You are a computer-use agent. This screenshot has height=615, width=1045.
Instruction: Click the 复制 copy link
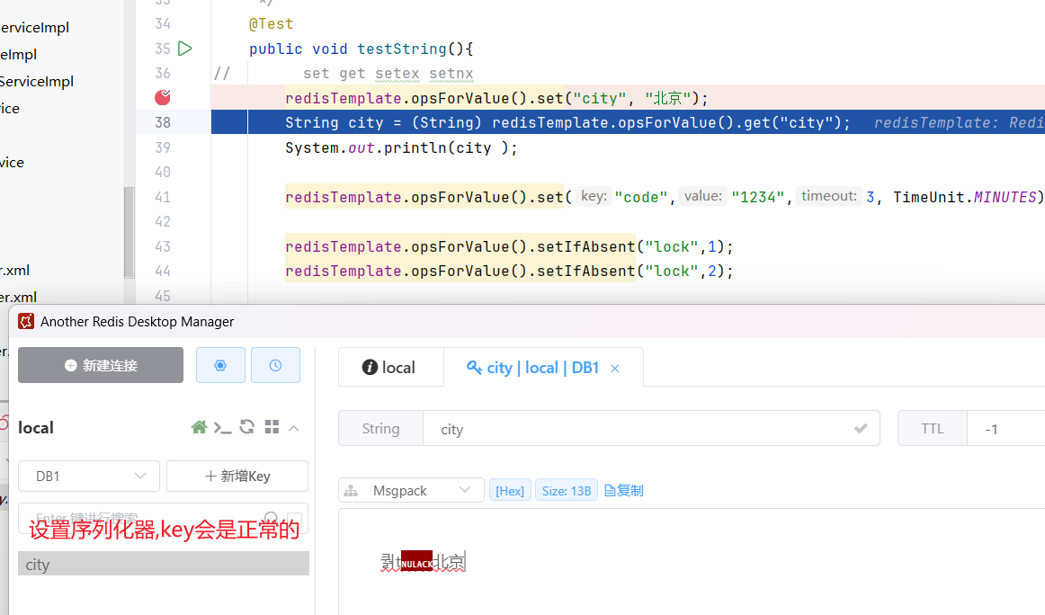click(x=623, y=490)
